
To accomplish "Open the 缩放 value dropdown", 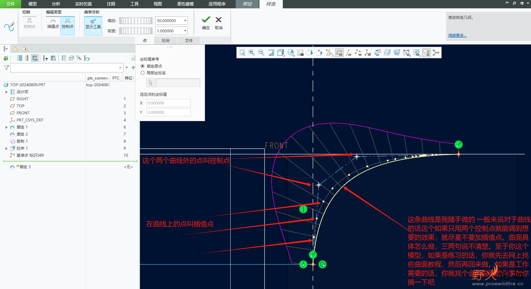I will (x=185, y=21).
